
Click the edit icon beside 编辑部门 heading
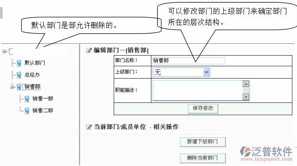[x=89, y=50]
